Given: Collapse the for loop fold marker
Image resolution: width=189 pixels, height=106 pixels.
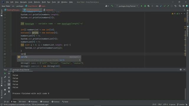Looking at the screenshot, I should (x=11, y=45).
